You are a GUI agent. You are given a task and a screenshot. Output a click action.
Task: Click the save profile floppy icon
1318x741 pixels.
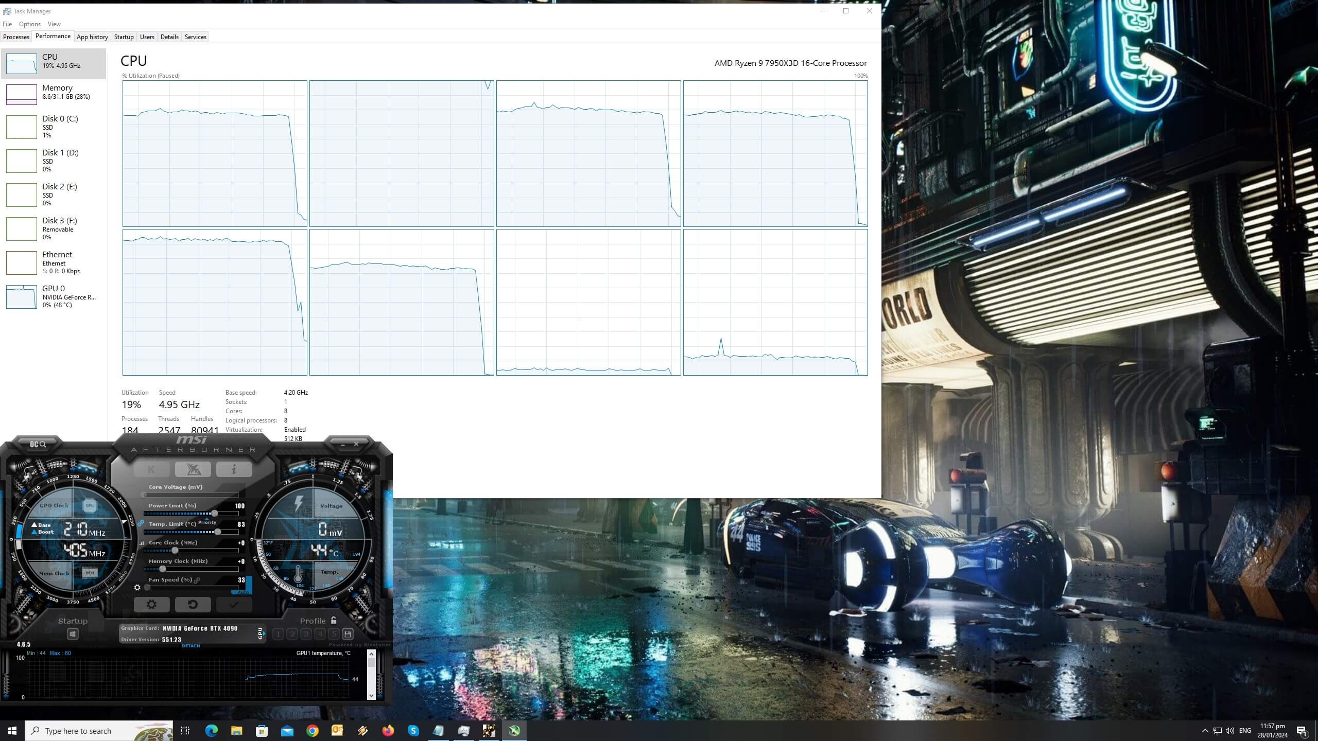pyautogui.click(x=348, y=634)
